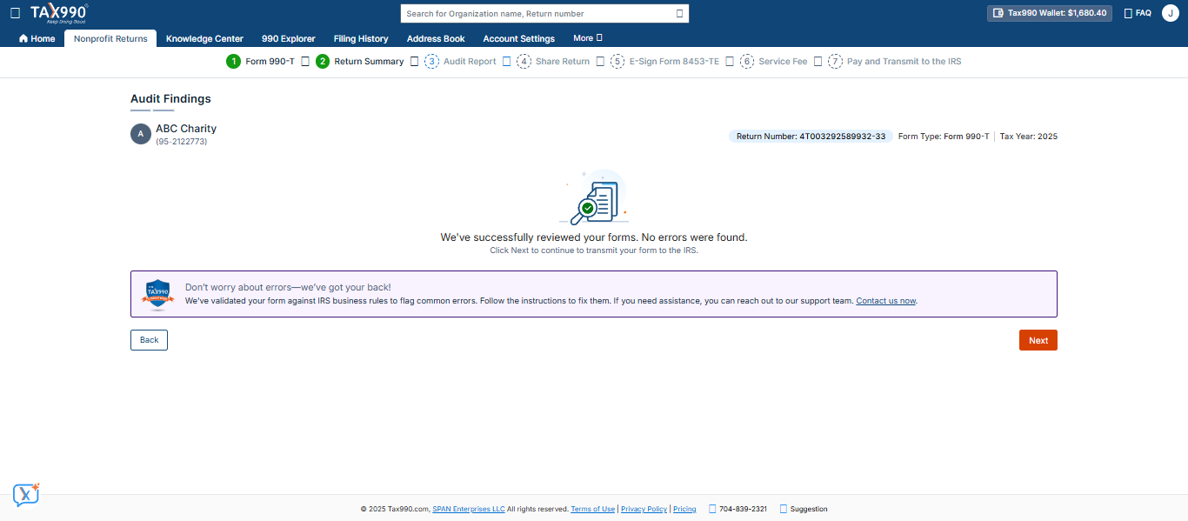Open the SPAN Enterprises LLC link
1188x521 pixels.
pyautogui.click(x=469, y=509)
